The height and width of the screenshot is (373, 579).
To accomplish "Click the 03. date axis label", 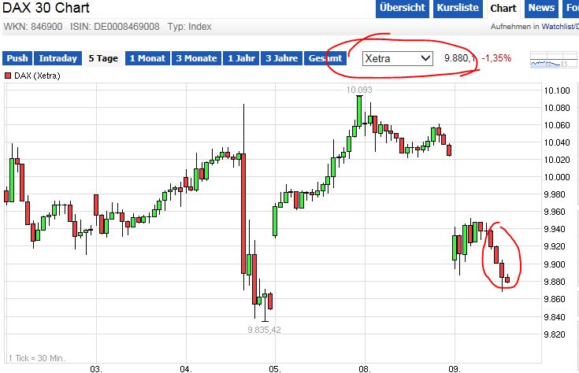I will [96, 369].
